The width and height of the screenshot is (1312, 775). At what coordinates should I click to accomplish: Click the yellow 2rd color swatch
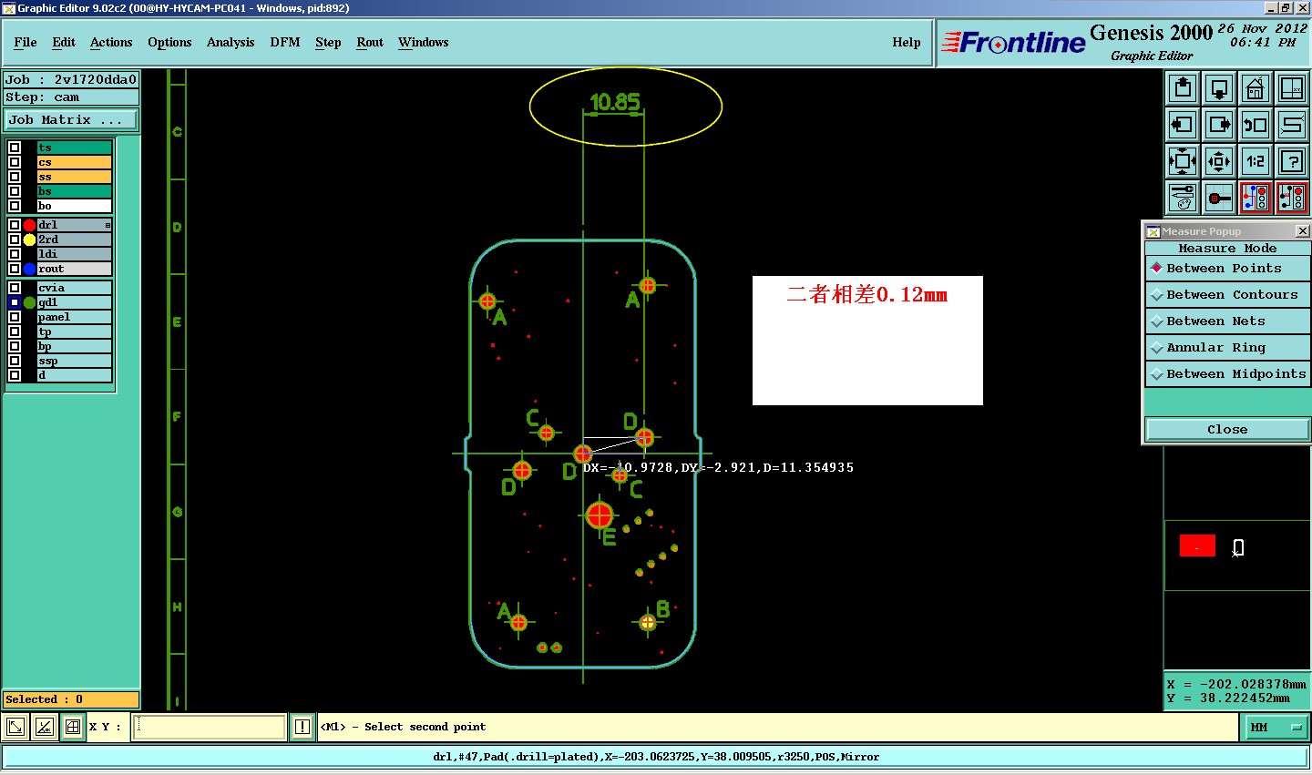pos(29,240)
